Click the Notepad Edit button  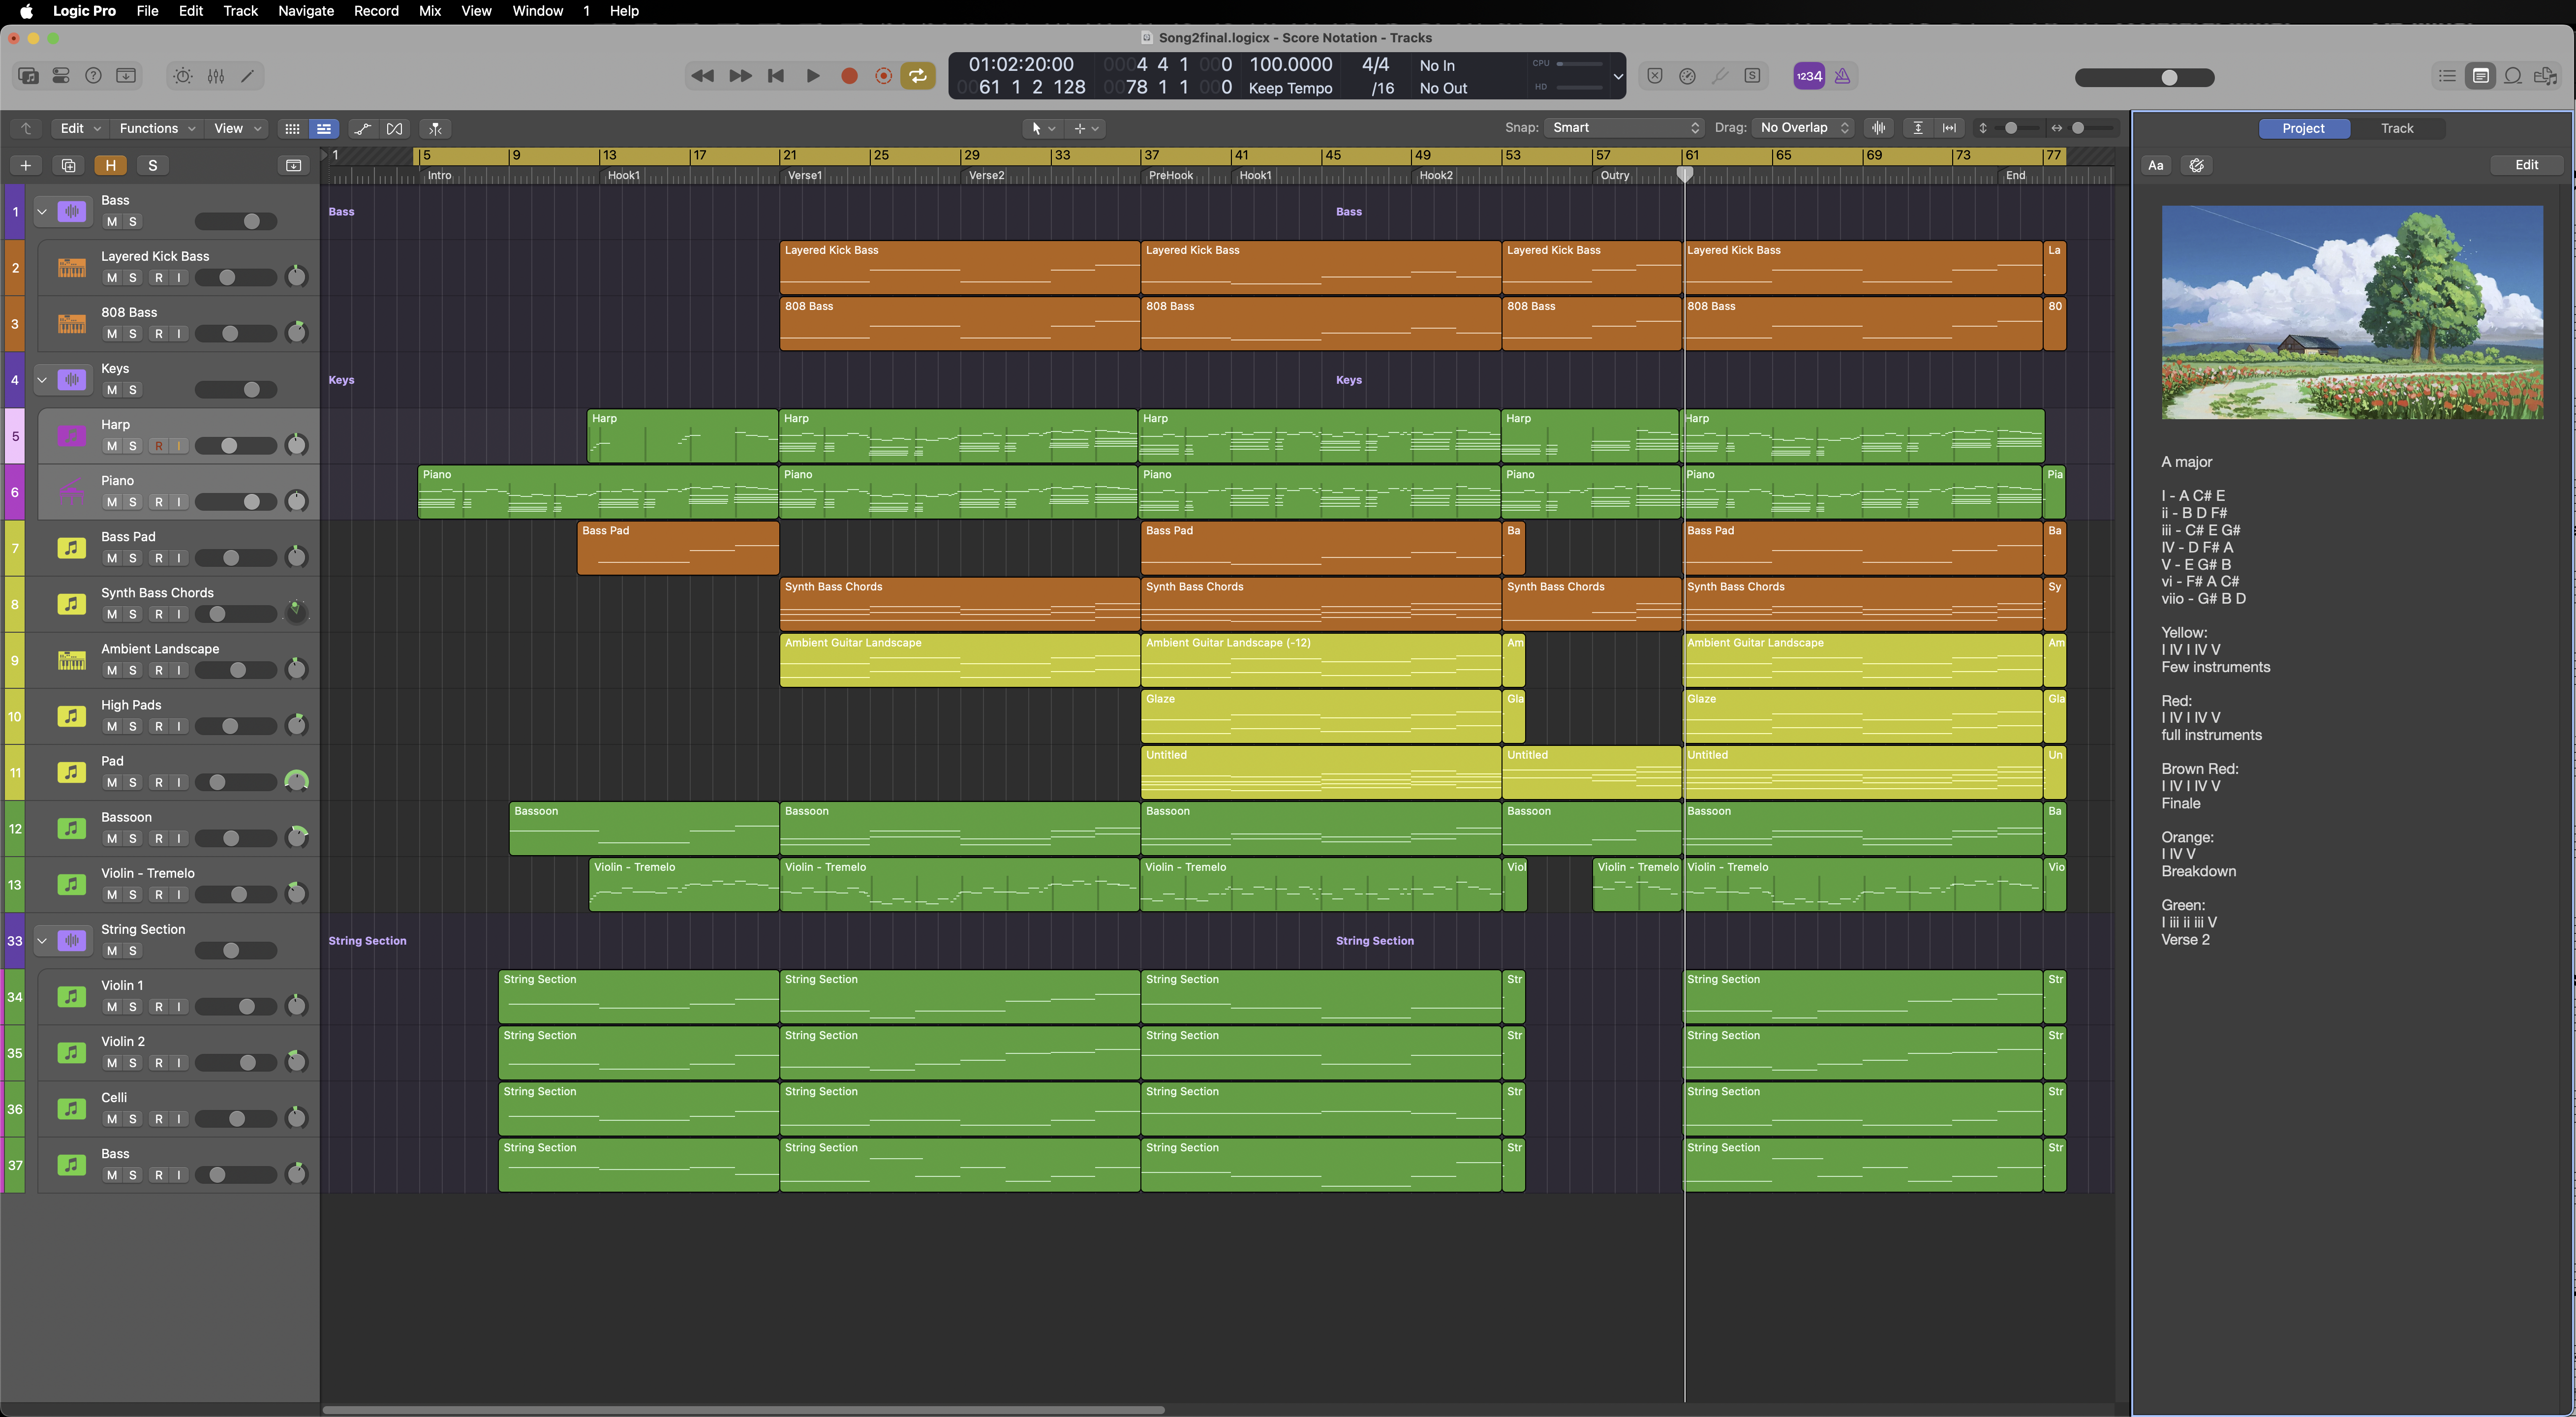click(x=2527, y=165)
